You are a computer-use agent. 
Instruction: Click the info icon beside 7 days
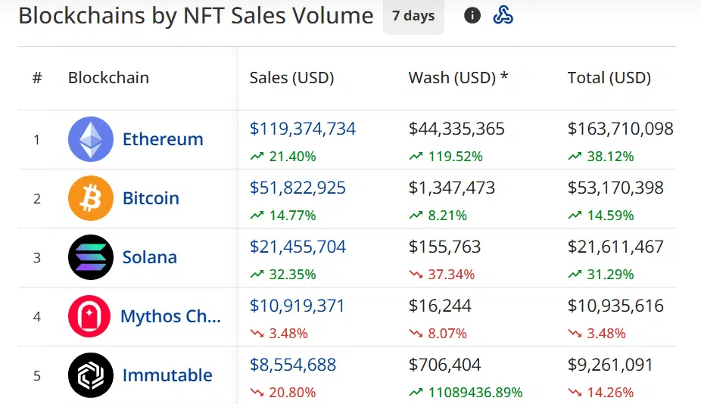click(x=472, y=16)
